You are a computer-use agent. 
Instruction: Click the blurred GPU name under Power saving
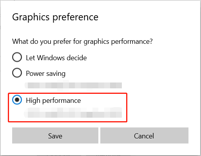tap(73, 85)
